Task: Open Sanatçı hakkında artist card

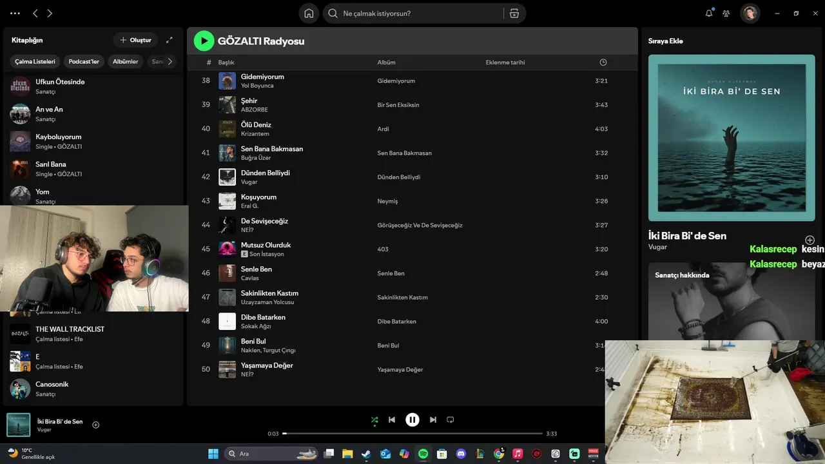Action: point(732,301)
